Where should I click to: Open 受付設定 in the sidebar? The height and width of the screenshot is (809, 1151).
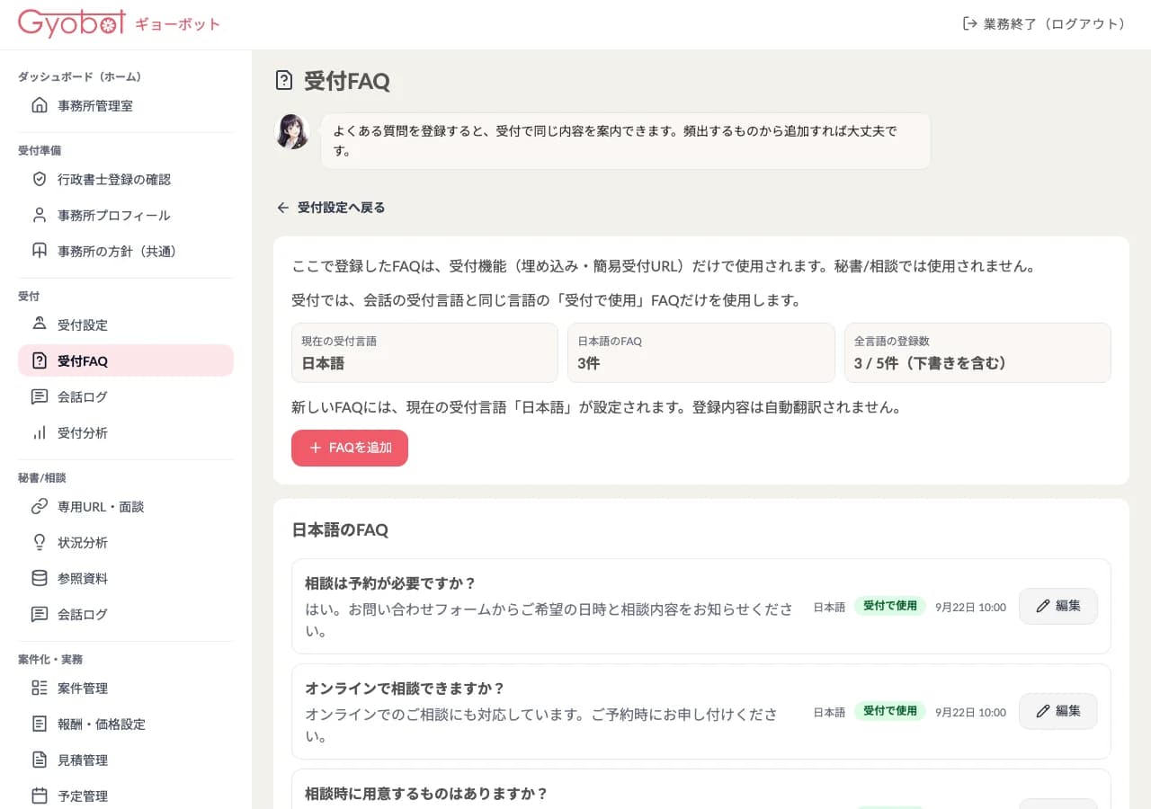tap(126, 324)
